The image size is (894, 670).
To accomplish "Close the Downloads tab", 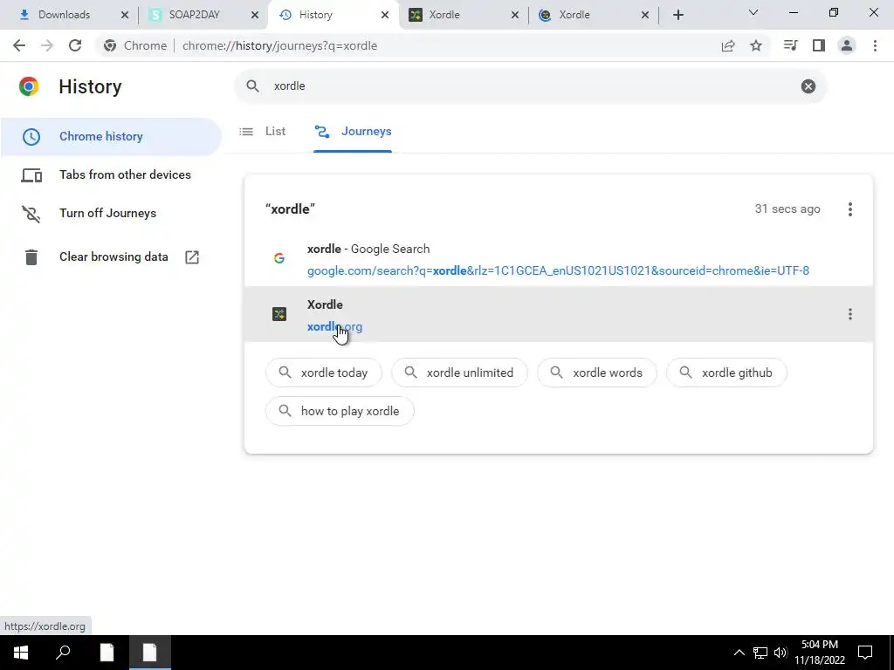I will click(x=124, y=15).
